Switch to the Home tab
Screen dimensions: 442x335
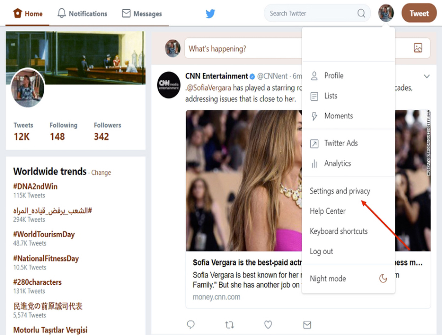(x=28, y=13)
